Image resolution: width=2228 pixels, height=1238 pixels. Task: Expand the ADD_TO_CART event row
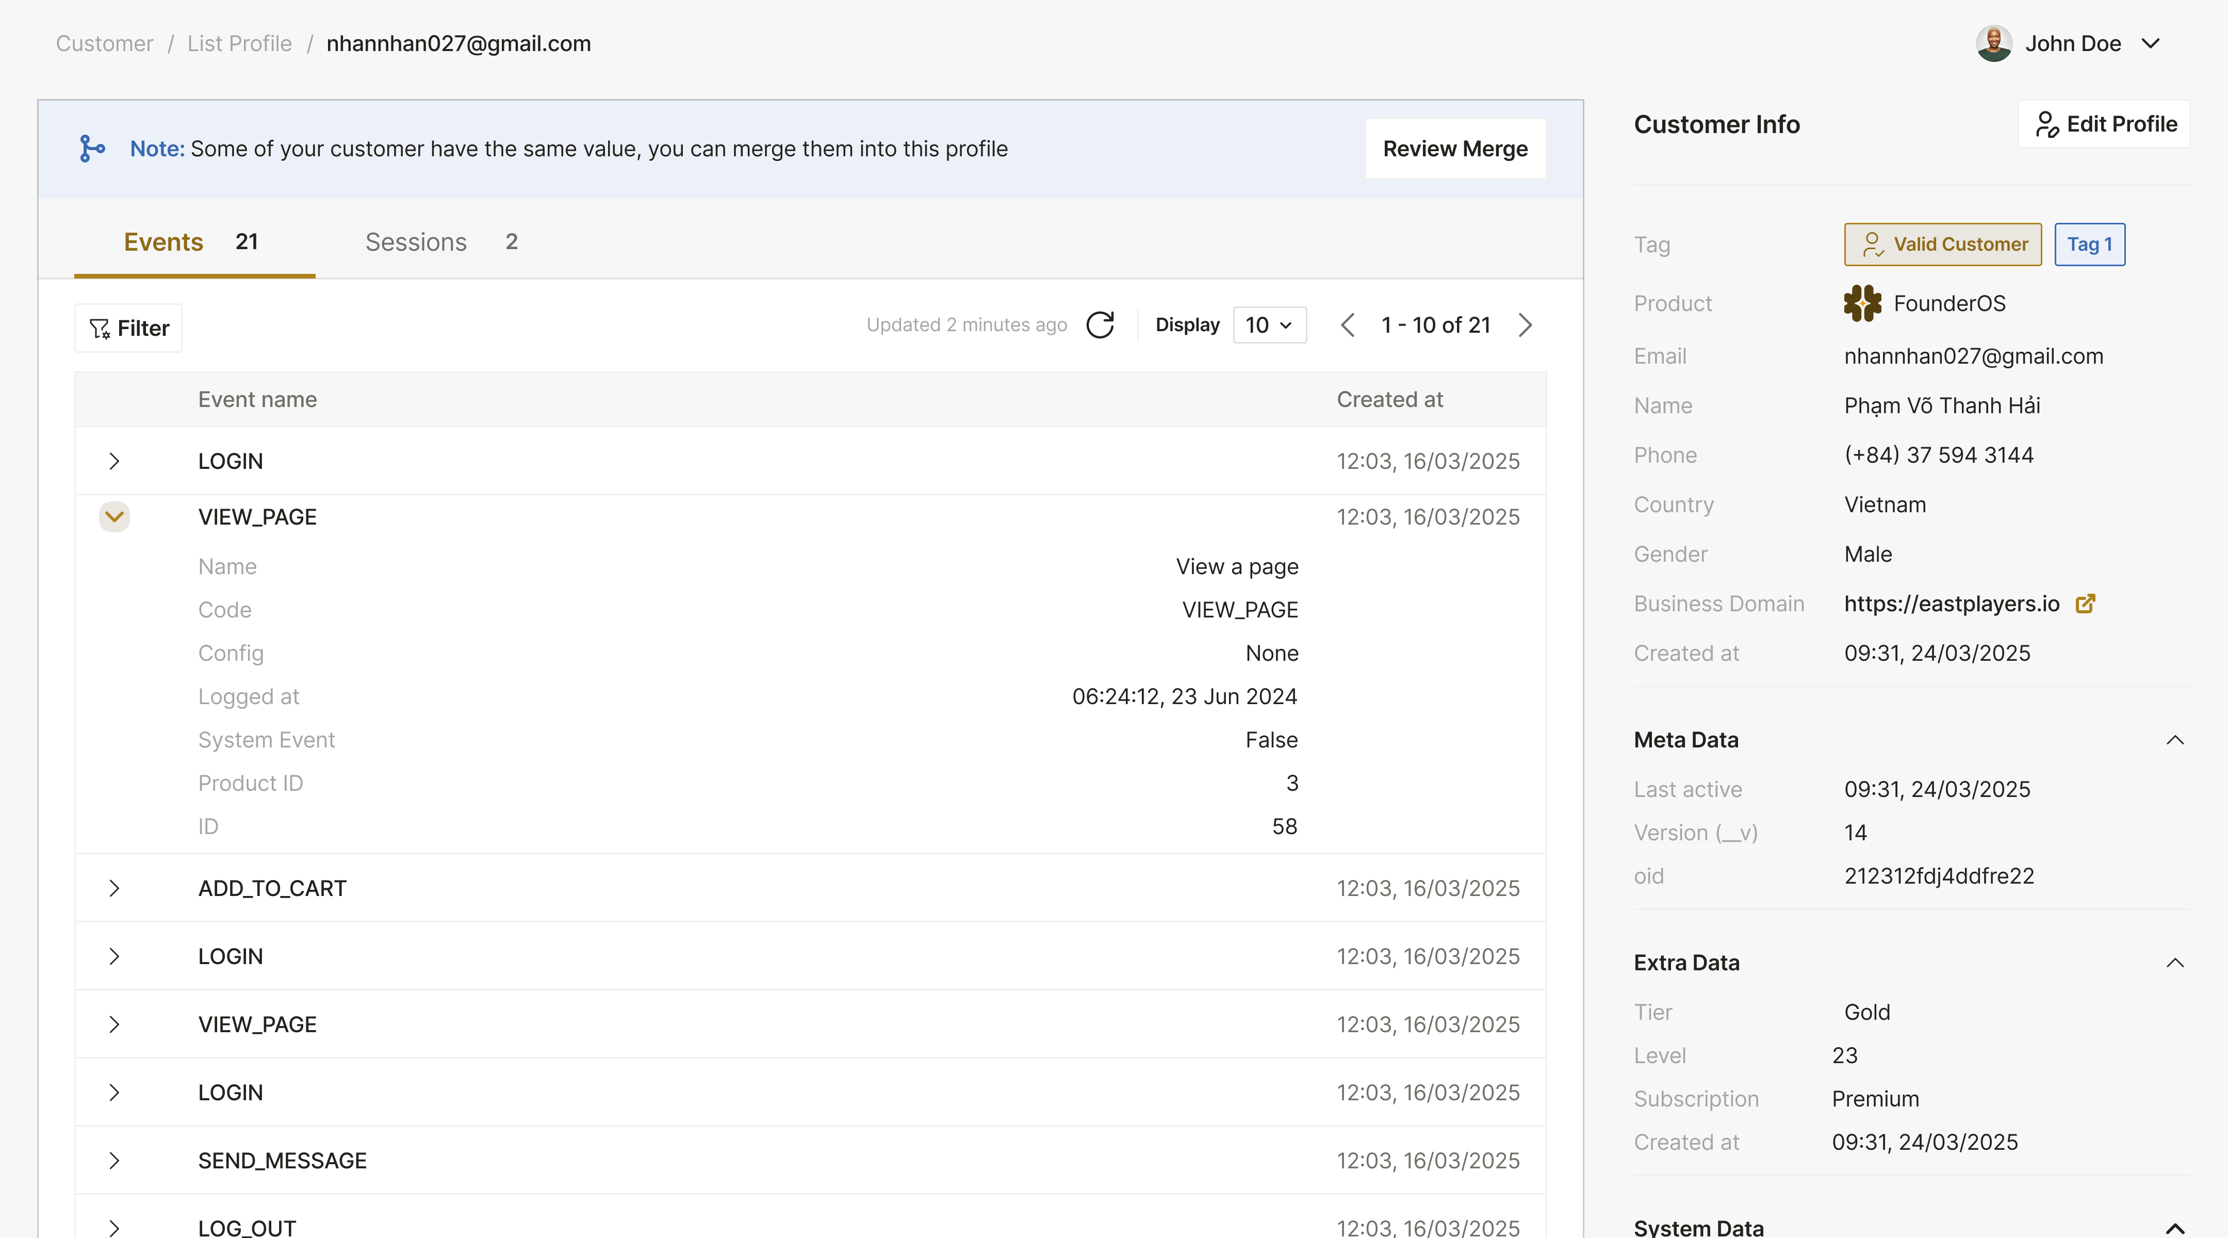click(x=114, y=888)
